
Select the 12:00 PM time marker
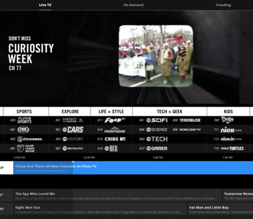pyautogui.click(x=19, y=157)
